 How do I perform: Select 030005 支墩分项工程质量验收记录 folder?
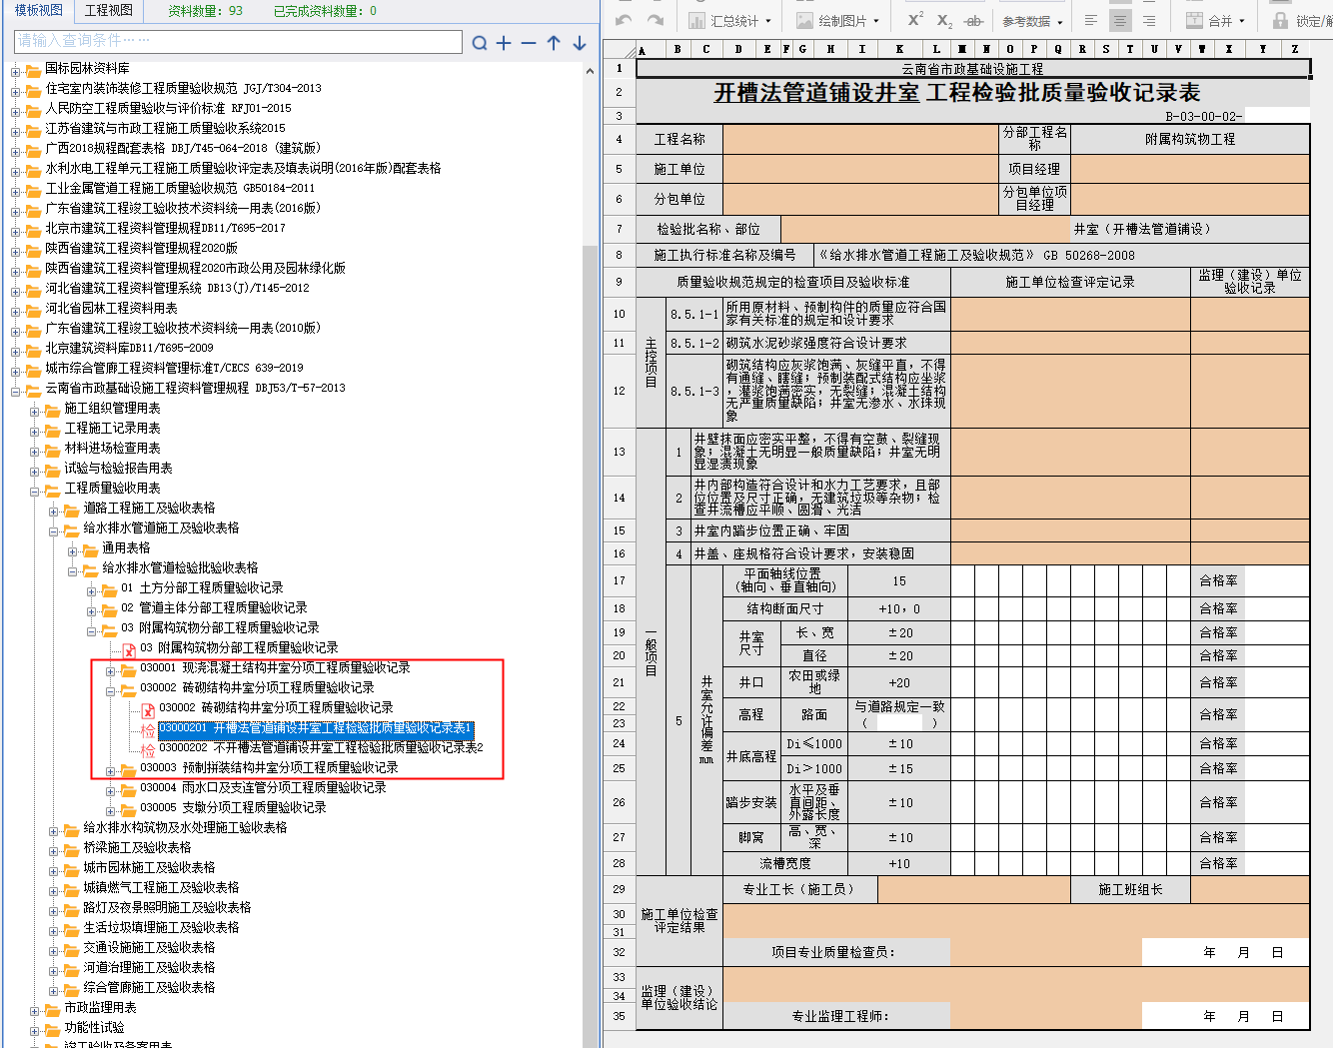click(x=233, y=807)
